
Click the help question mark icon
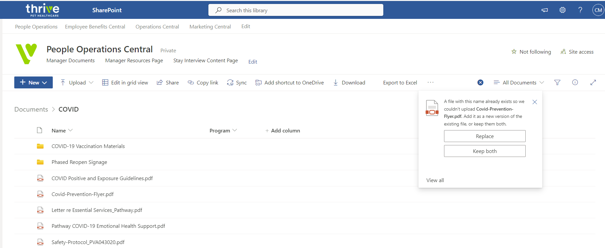tap(580, 10)
